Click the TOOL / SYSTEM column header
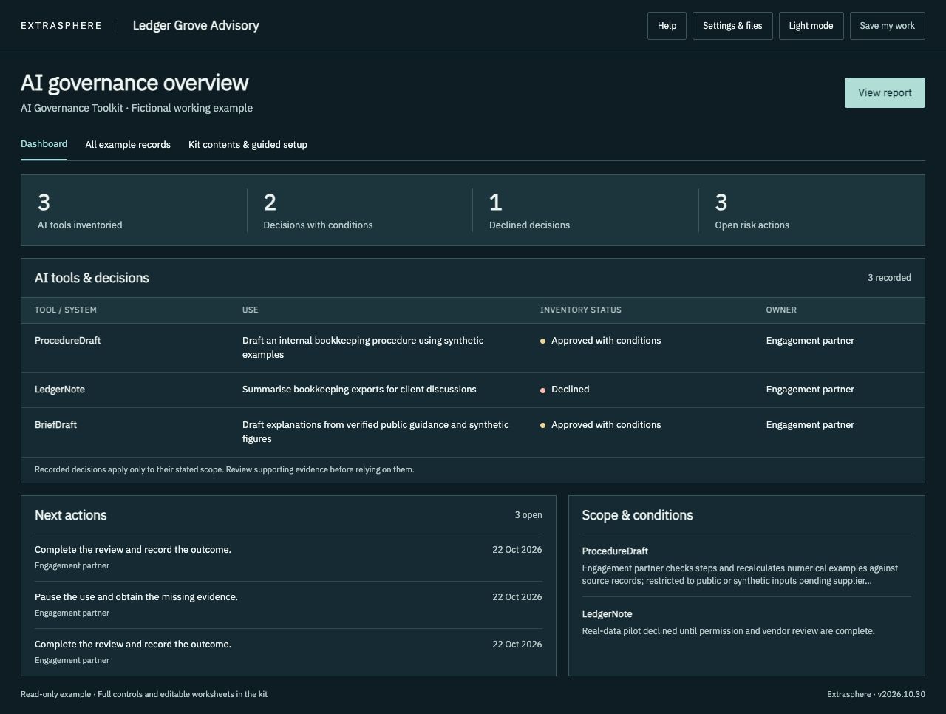The image size is (946, 714). click(x=65, y=310)
